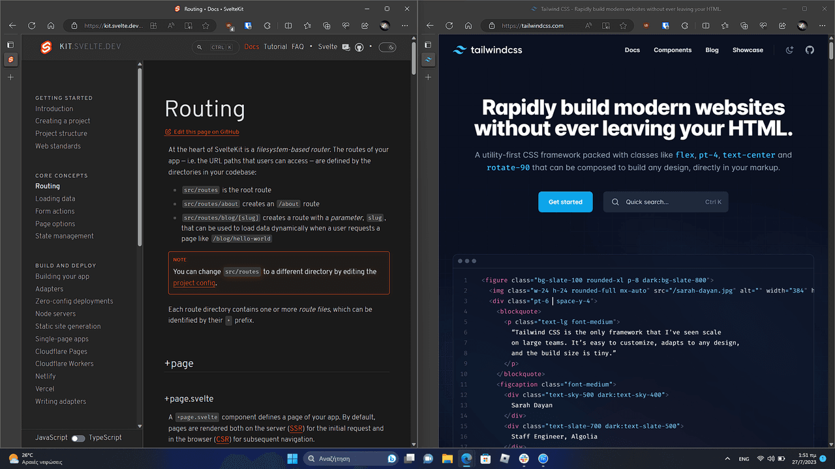835x469 pixels.
Task: Toggle JavaScript/TypeScript switch
Action: point(78,438)
